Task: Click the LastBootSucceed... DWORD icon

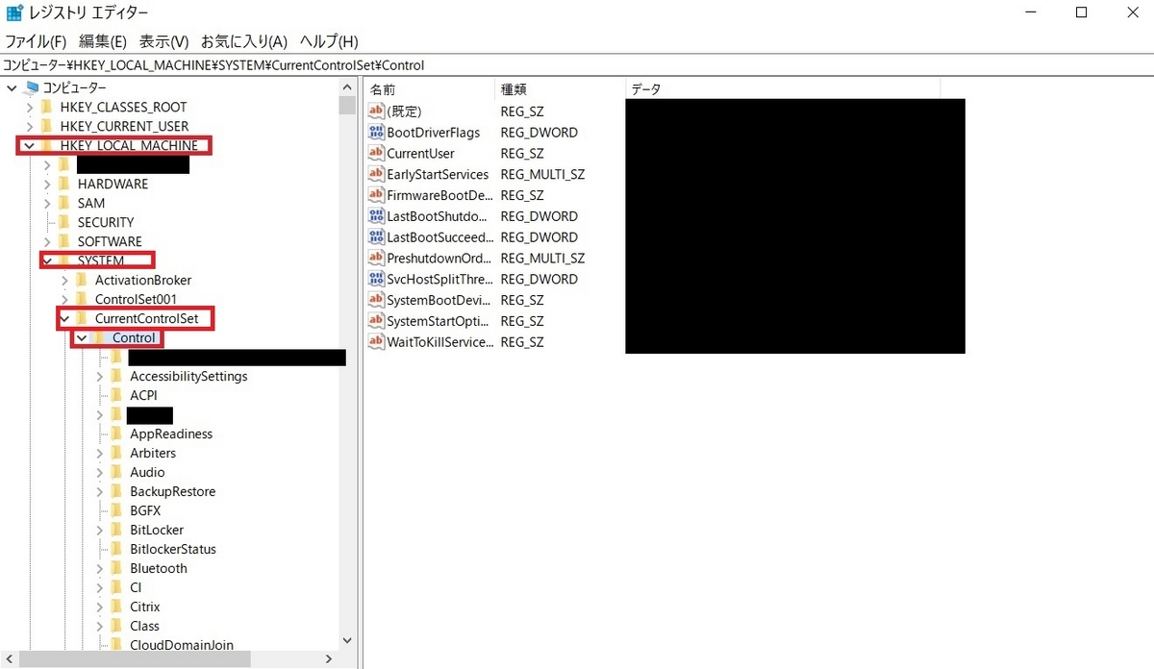Action: click(x=377, y=237)
